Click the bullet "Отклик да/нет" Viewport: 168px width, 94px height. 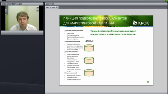pos(72,77)
